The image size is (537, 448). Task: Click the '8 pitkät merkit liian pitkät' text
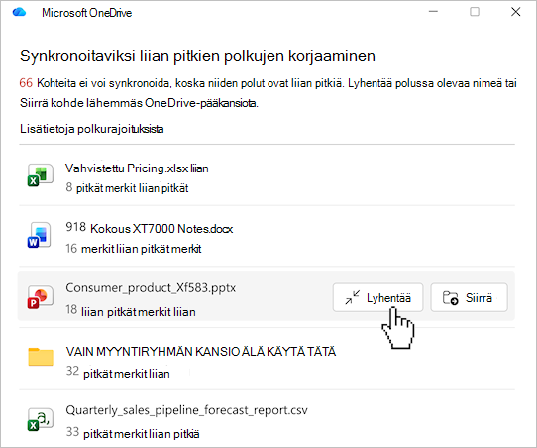(127, 188)
